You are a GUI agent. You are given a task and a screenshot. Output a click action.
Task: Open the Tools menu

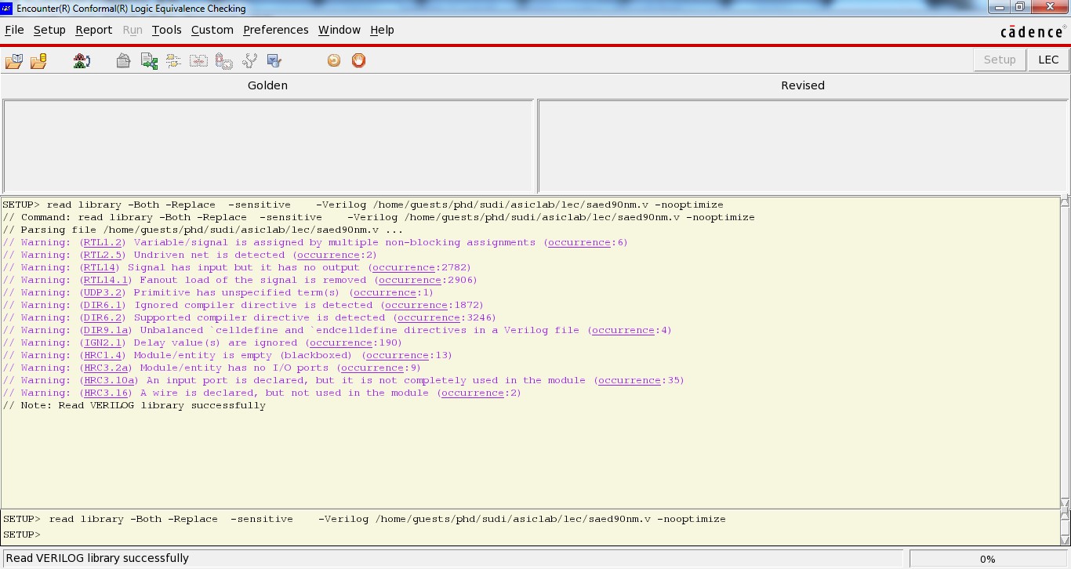166,30
